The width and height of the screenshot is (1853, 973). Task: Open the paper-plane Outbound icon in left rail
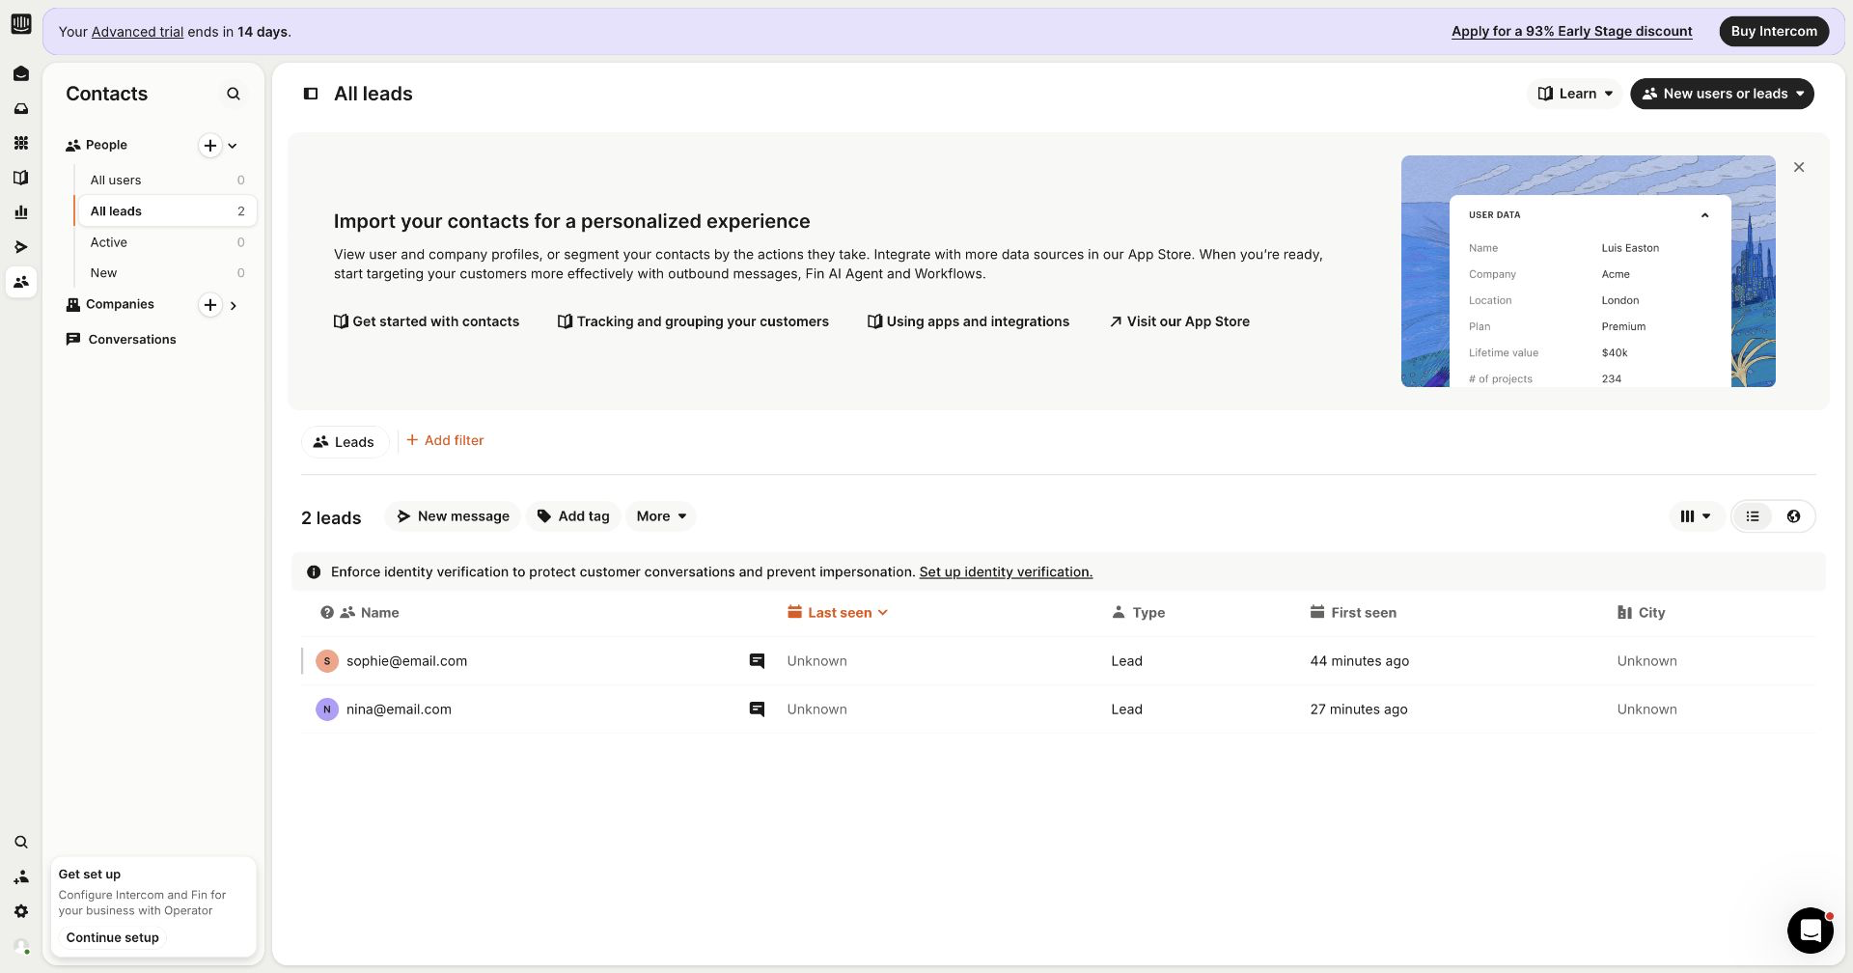[x=20, y=247]
